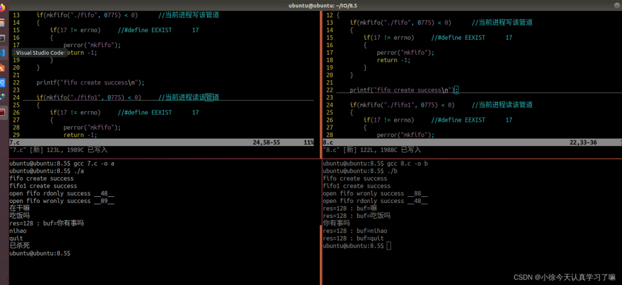Click the '当前进程读该管道' comment in 8.c
This screenshot has width=622, height=285.
click(x=502, y=105)
